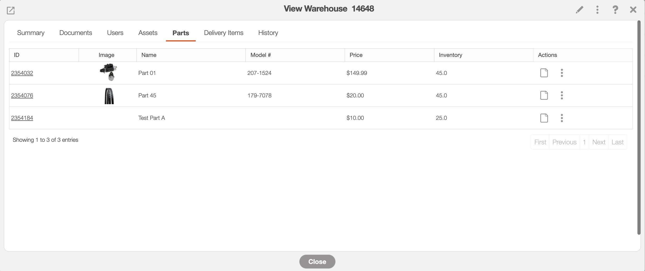
Task: Expand more actions menu for Part 01
Action: tap(562, 73)
